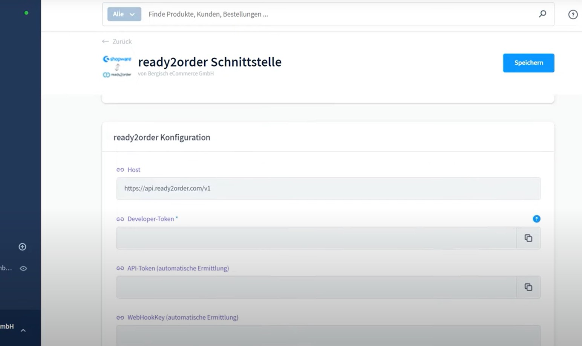The image size is (582, 346).
Task: Save configuration with Speichern button
Action: pyautogui.click(x=528, y=63)
